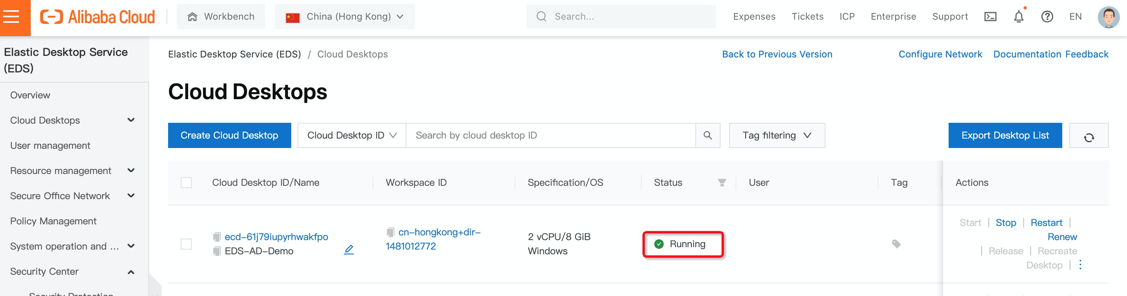Click the Workbench home icon
Viewport: 1127px width, 296px height.
pos(192,17)
